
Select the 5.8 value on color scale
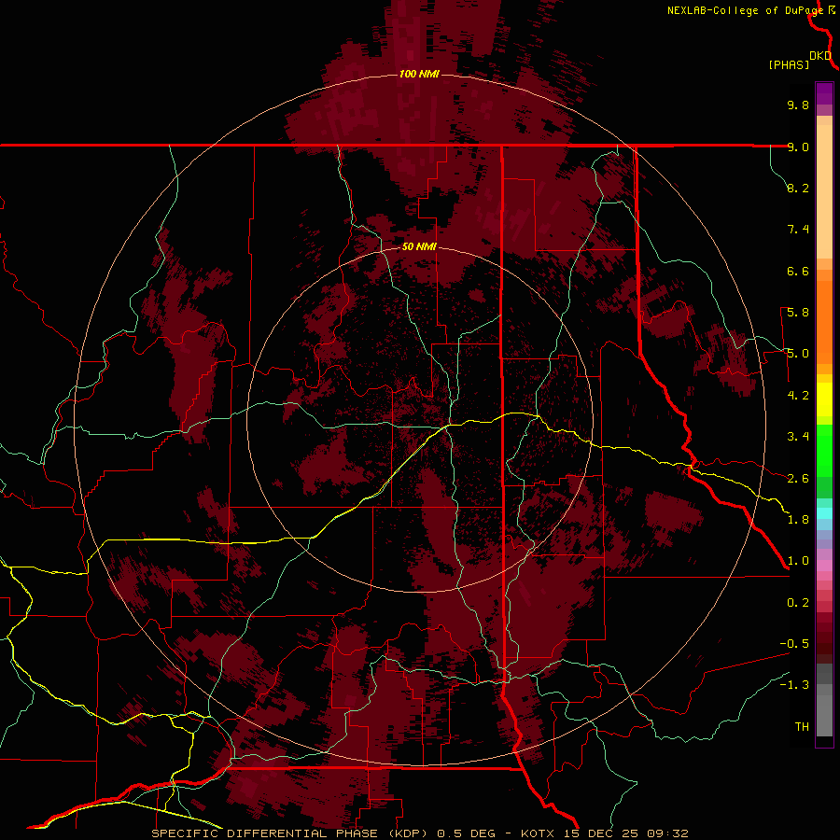point(798,313)
